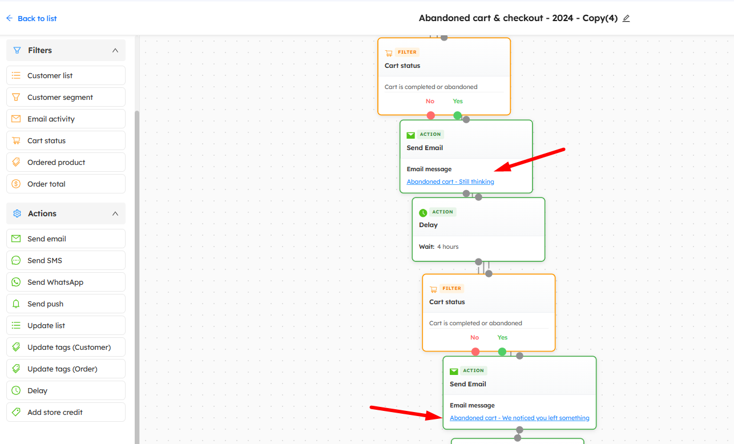Click the Delay clock icon in sidebar
This screenshot has height=444, width=734.
tap(16, 390)
